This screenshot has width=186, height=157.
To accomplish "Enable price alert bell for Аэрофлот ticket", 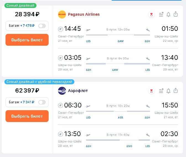I will point(168,91).
